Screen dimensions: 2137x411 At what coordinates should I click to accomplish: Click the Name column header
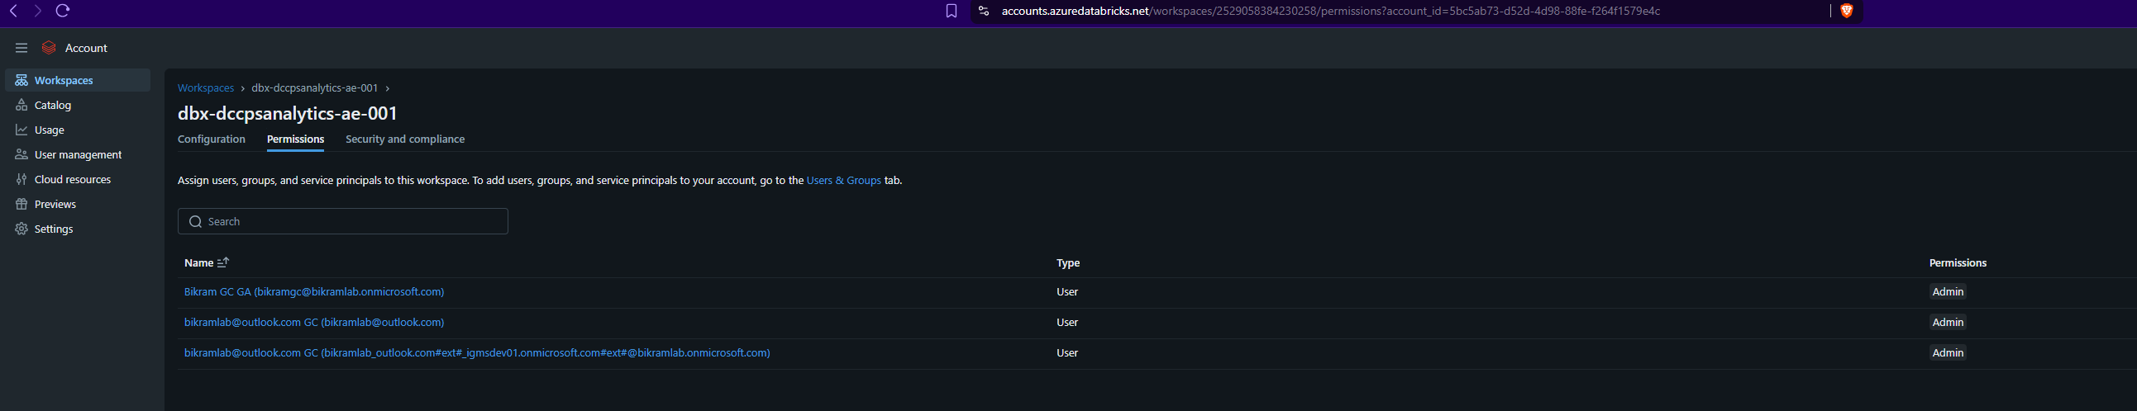(199, 262)
